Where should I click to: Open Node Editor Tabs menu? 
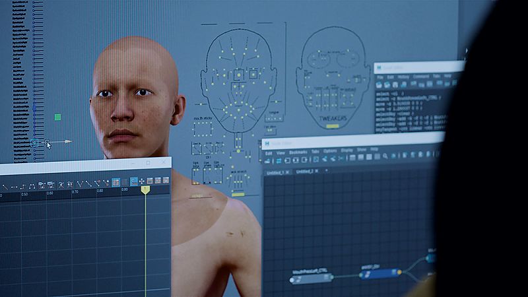click(x=315, y=152)
